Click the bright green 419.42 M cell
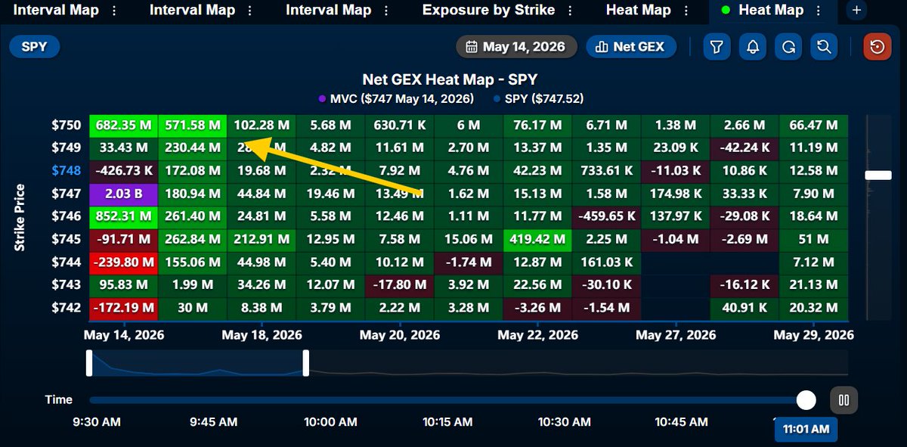Screen dimensions: 907x447 (x=537, y=240)
